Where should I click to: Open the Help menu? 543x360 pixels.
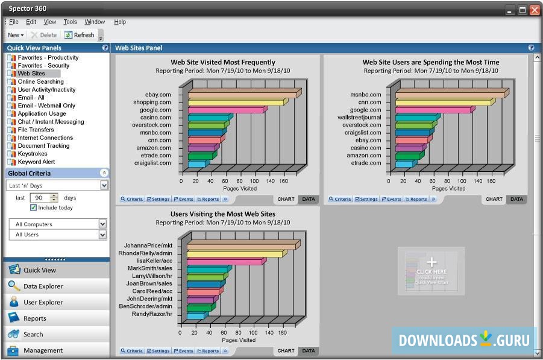[120, 22]
